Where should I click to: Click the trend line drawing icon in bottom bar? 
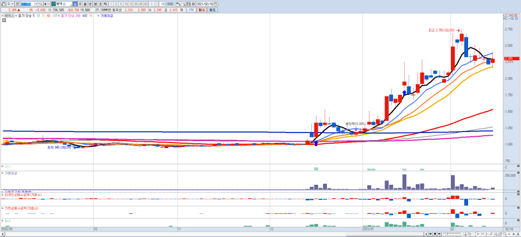point(491,234)
